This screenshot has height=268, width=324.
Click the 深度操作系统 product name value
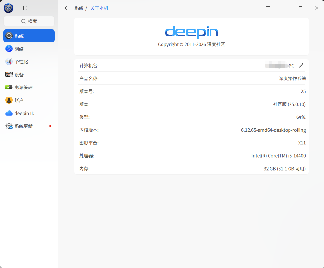point(292,78)
